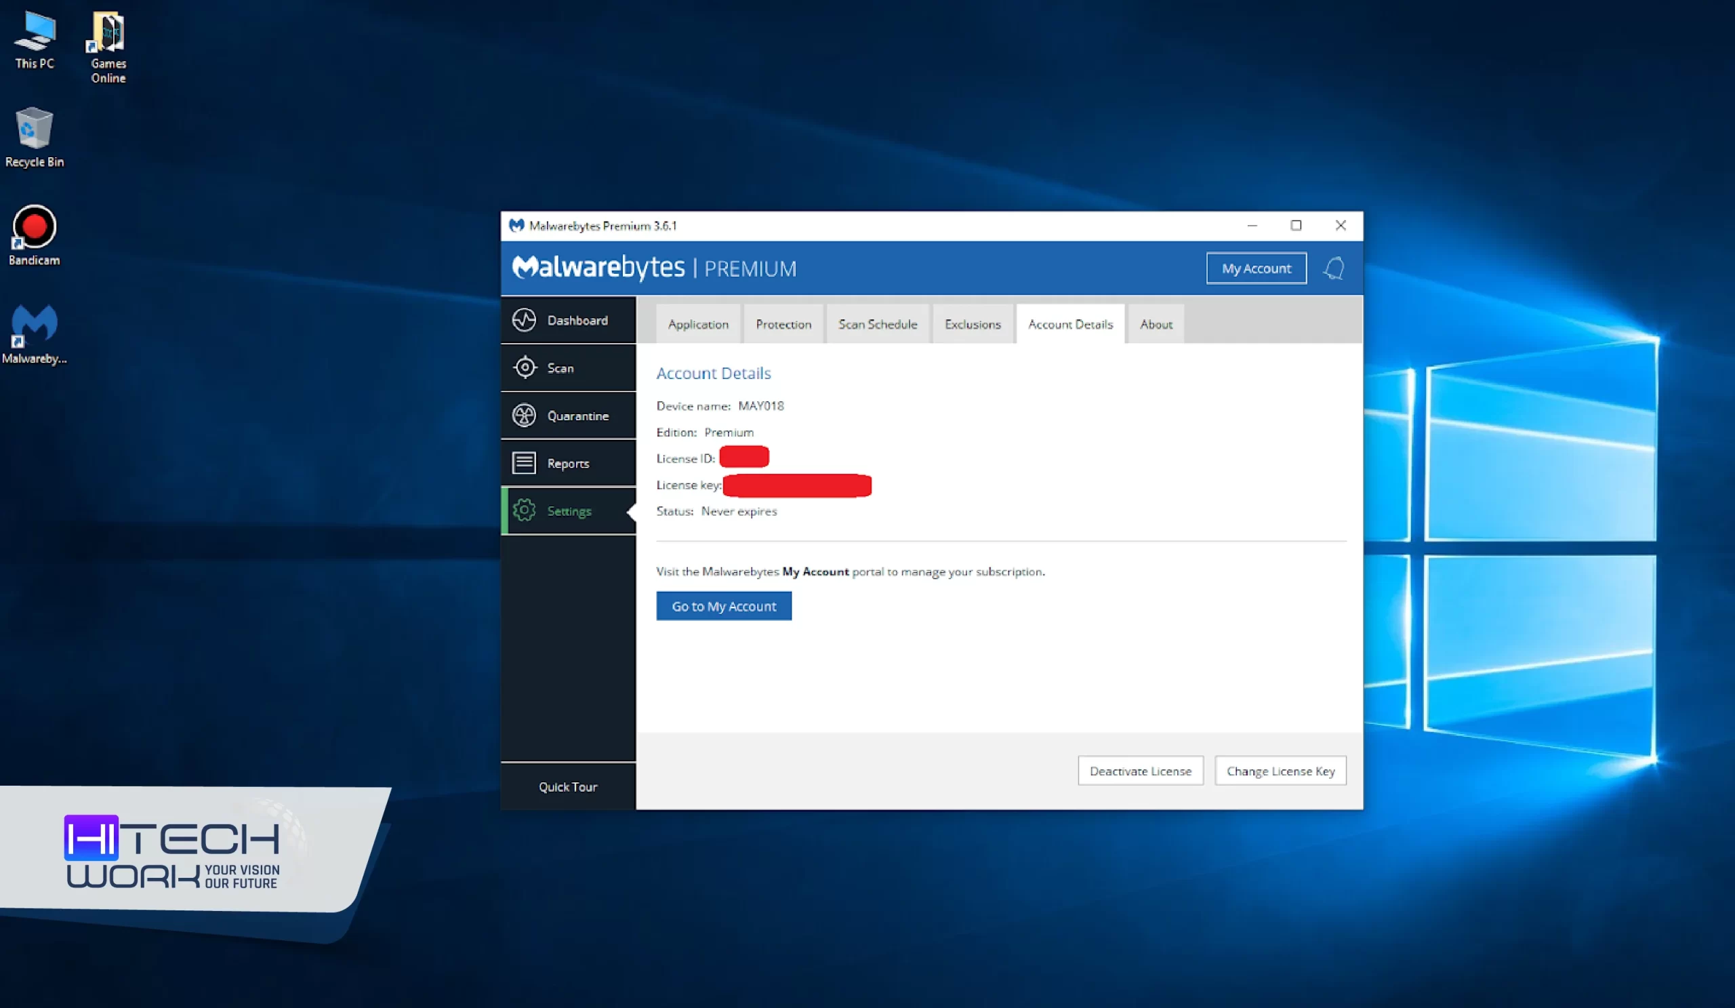The image size is (1735, 1008).
Task: Click the Status value Never expires
Action: tap(739, 511)
